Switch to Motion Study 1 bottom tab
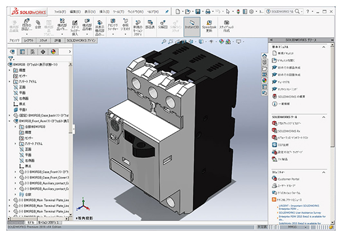This screenshot has width=342, height=237. 48,223
